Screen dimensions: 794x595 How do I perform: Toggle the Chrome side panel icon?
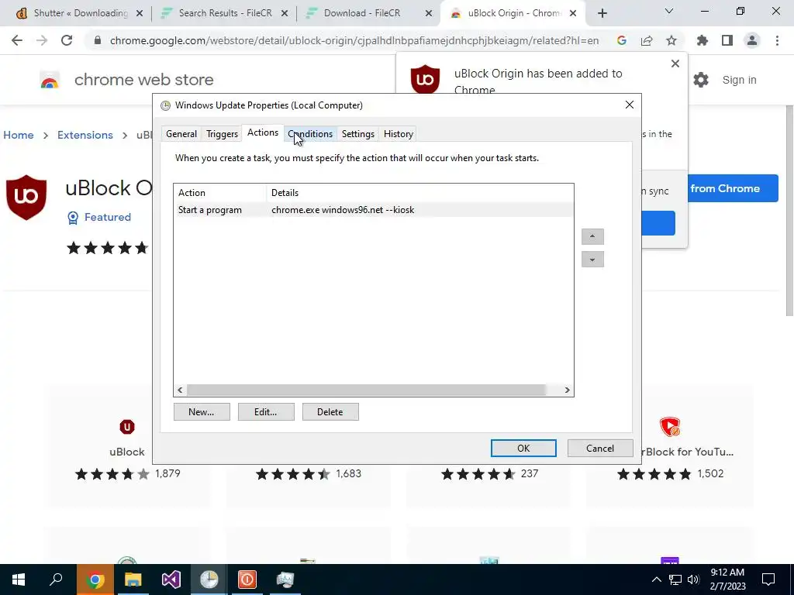point(727,40)
